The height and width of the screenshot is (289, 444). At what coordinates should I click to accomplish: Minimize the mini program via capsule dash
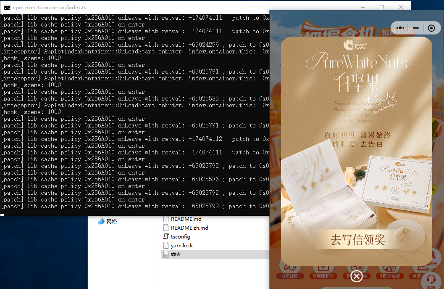coord(416,28)
